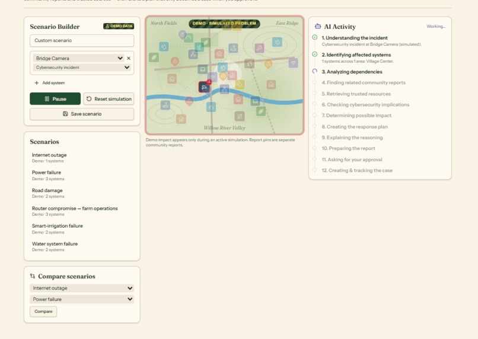Image resolution: width=478 pixels, height=339 pixels.
Task: Click the Compare scenarios arrows icon
Action: click(x=33, y=276)
